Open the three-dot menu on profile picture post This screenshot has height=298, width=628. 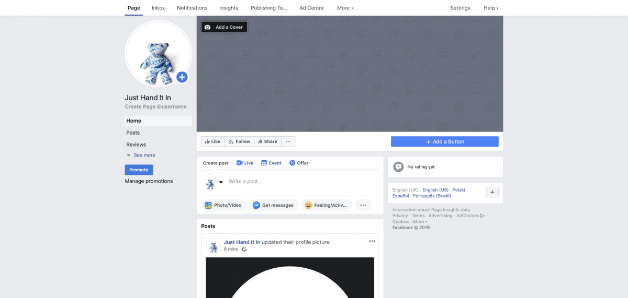point(372,241)
